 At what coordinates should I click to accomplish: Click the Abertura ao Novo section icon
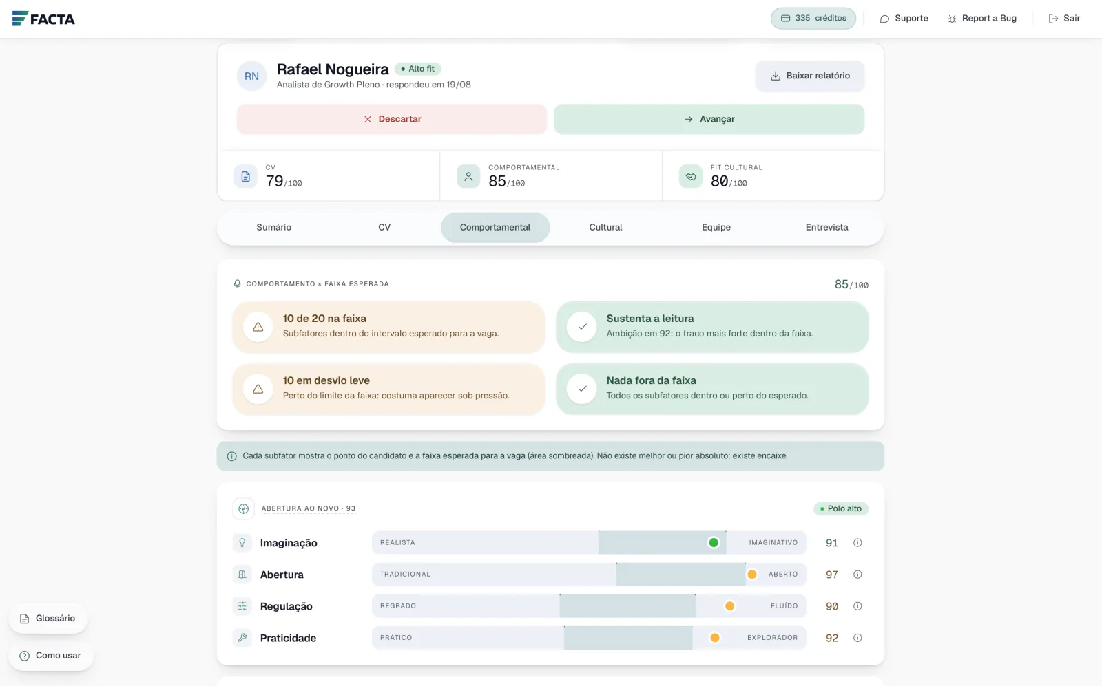(x=244, y=509)
